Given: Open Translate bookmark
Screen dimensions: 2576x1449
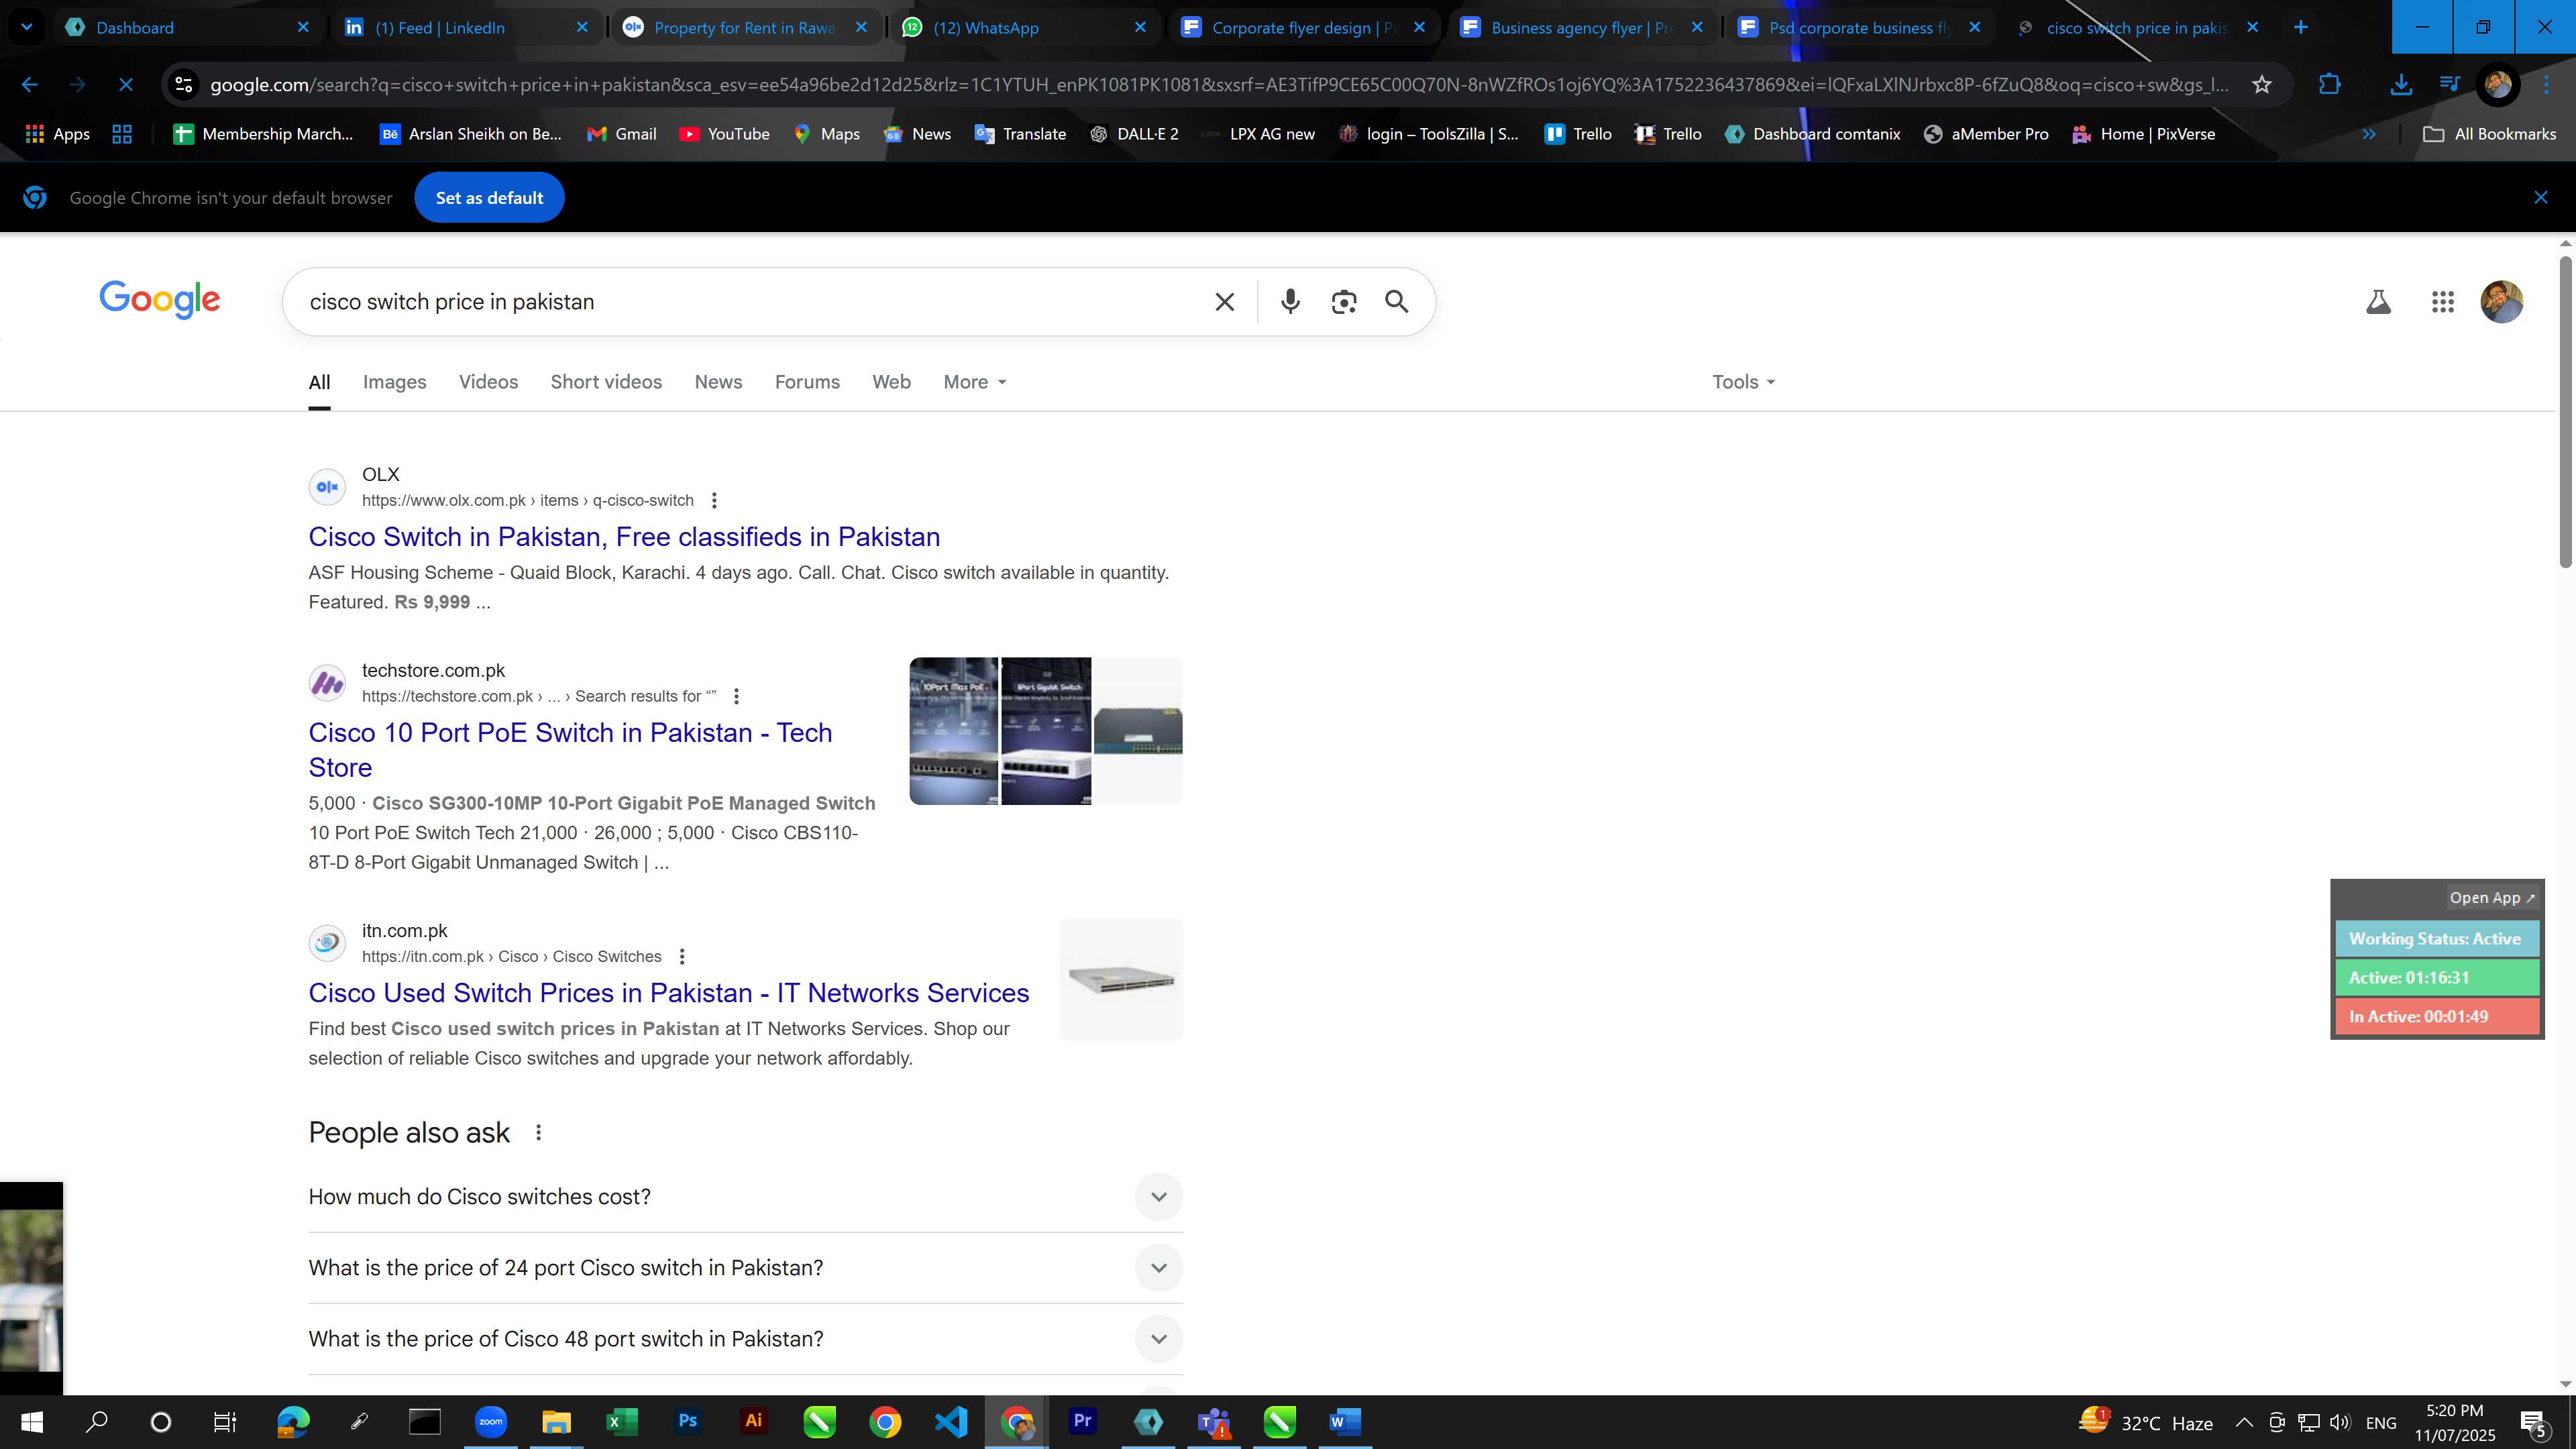Looking at the screenshot, I should pos(1020,133).
